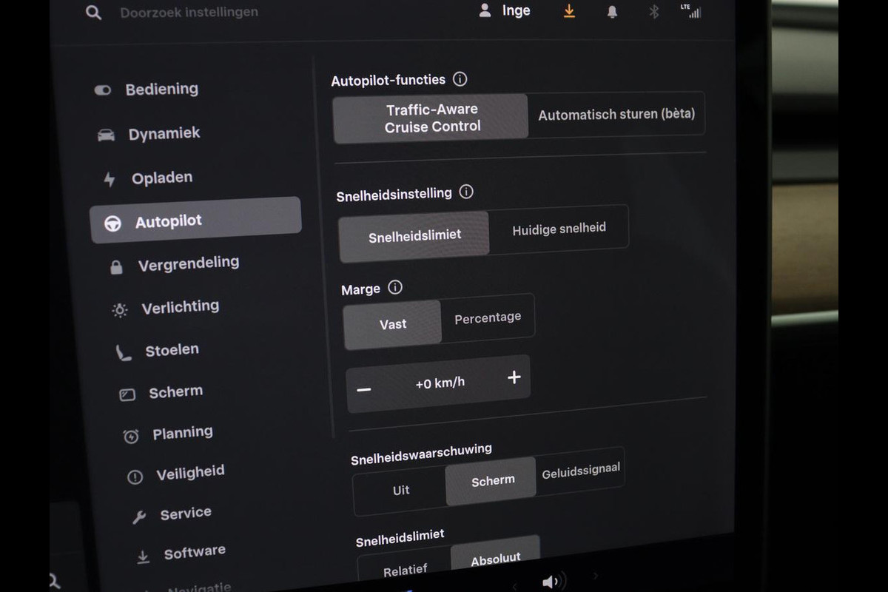Image resolution: width=888 pixels, height=592 pixels.
Task: Switch speed setting to Huidige snelheid
Action: click(x=559, y=229)
